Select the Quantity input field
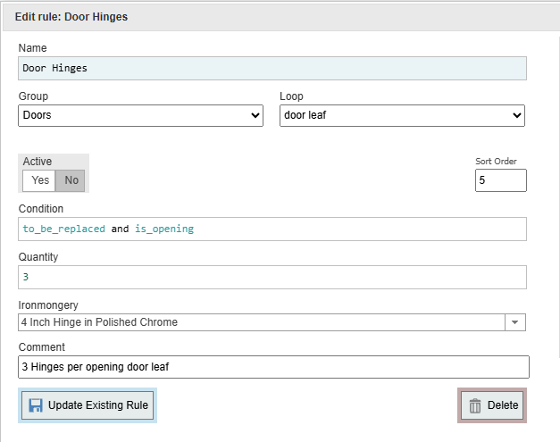Screen dimensions: 560x442 272,278
